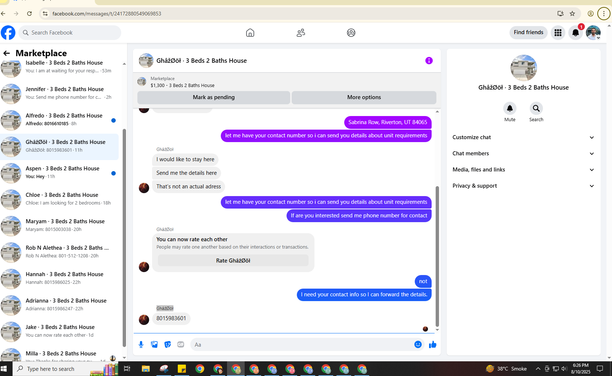View site information icon in address bar

(45, 14)
